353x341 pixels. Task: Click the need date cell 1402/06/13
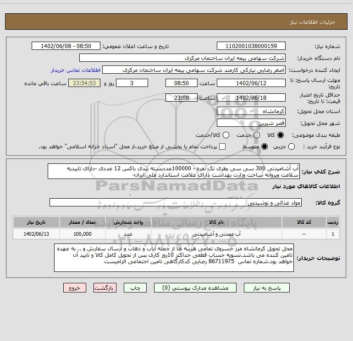coord(36,234)
